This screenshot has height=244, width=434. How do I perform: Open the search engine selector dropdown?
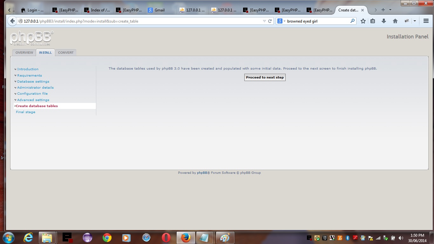pyautogui.click(x=284, y=21)
